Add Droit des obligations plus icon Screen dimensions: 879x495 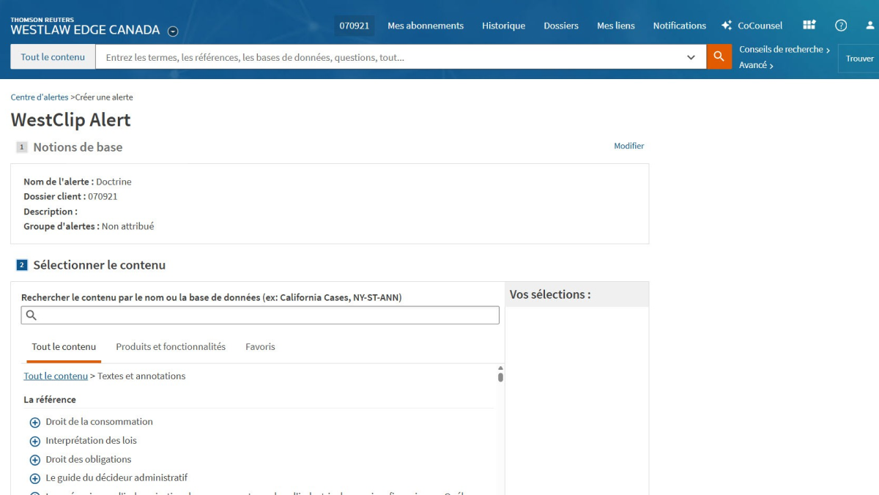click(x=34, y=460)
